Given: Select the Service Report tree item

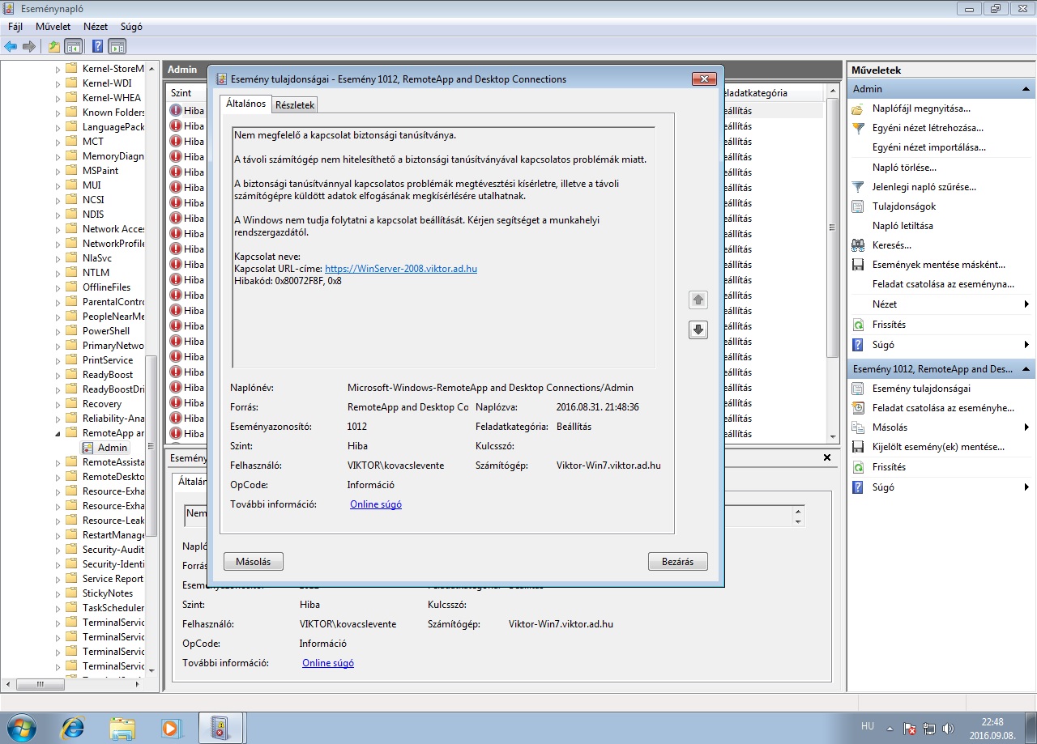Looking at the screenshot, I should [113, 579].
